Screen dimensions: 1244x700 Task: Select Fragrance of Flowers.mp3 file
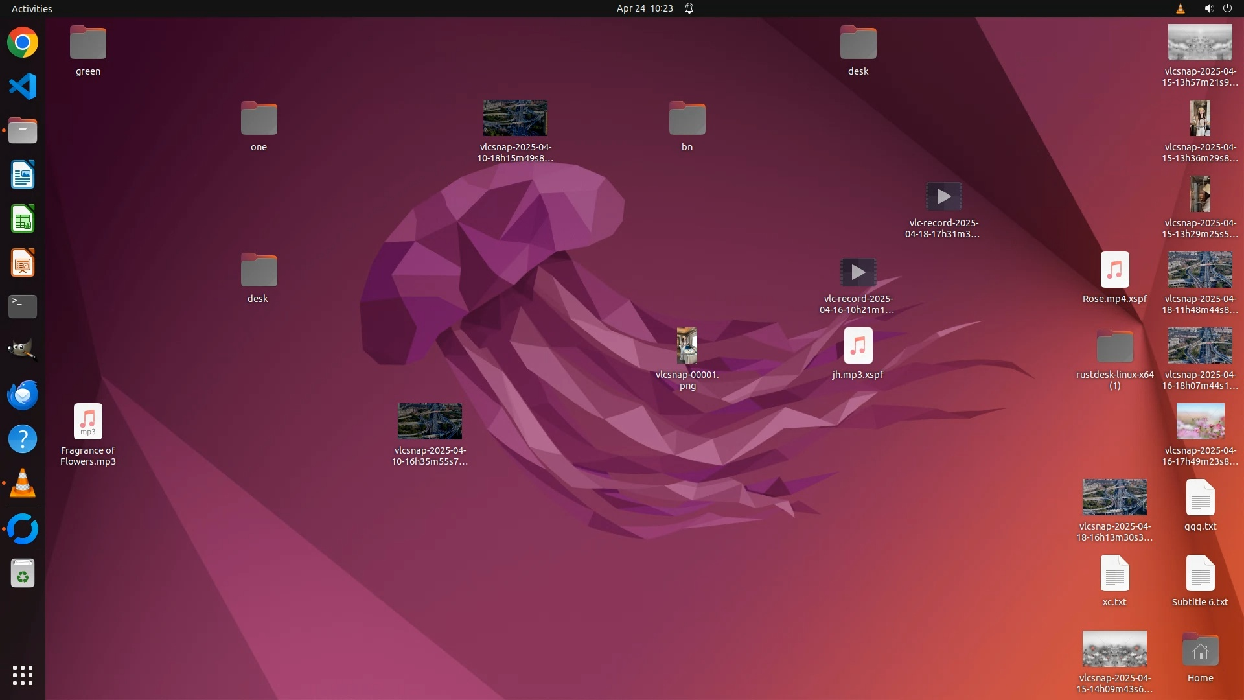tap(88, 422)
